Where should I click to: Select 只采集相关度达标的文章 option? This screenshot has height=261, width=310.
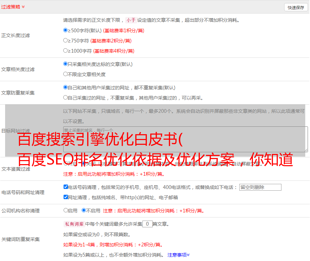point(66,64)
